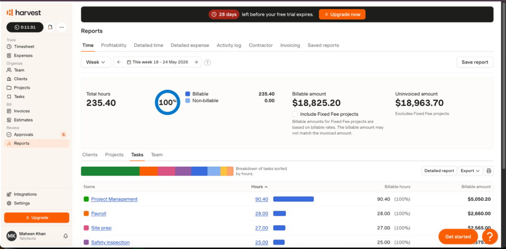Select the Tasks breakdown tab
This screenshot has height=249, width=506.
(x=137, y=155)
